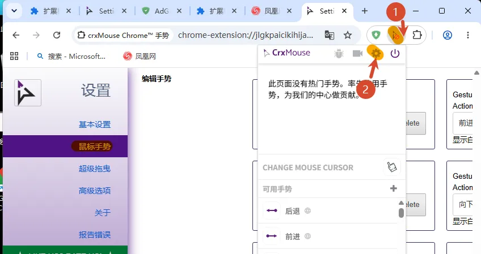
Task: Click the popup gesture list scroll up arrow
Action: 401,203
